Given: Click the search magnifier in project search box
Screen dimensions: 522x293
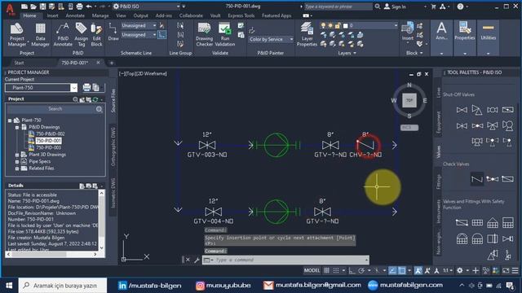Looking at the screenshot, I should click(99, 109).
